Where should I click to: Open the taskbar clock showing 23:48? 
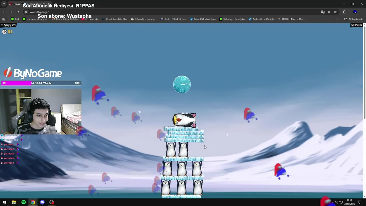[349, 202]
